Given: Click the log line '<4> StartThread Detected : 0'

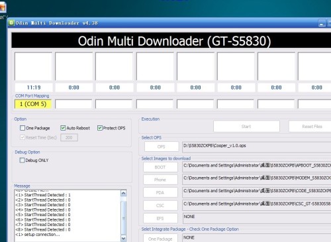Looking at the screenshot, I should coord(43,210).
